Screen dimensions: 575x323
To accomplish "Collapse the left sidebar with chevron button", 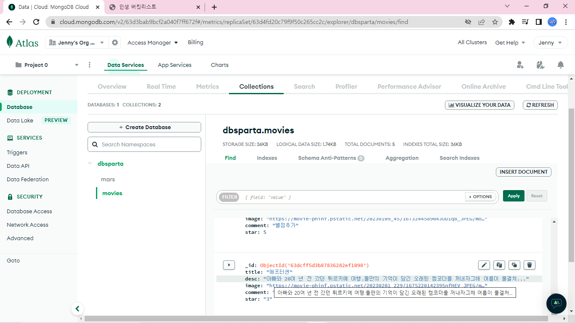I will [x=77, y=309].
